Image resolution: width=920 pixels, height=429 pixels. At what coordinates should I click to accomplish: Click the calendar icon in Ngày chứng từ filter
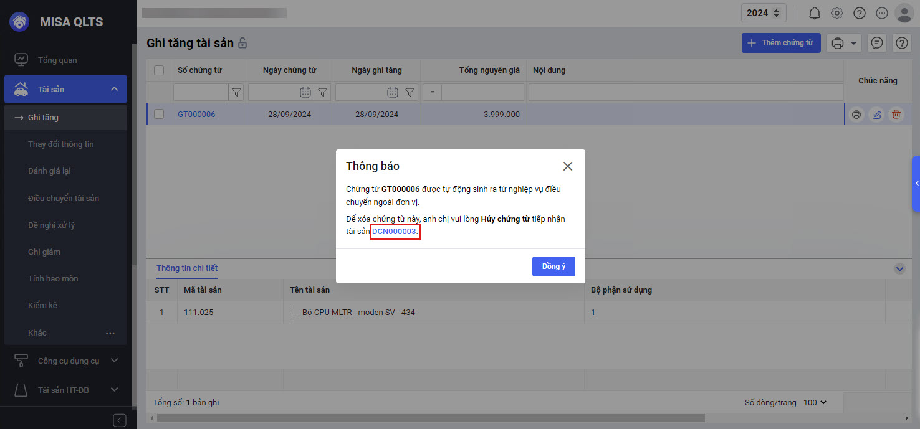pyautogui.click(x=305, y=92)
